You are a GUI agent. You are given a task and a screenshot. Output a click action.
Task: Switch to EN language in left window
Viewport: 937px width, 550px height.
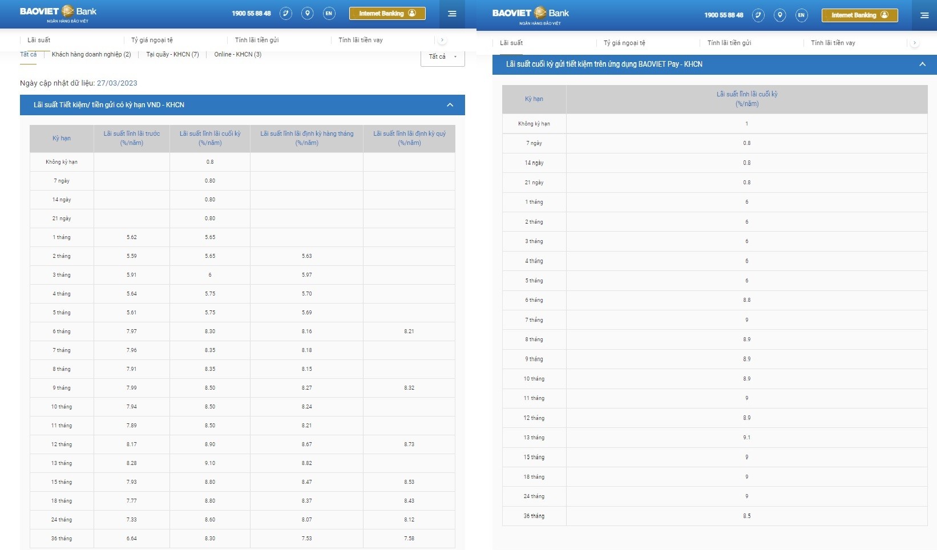coord(329,14)
